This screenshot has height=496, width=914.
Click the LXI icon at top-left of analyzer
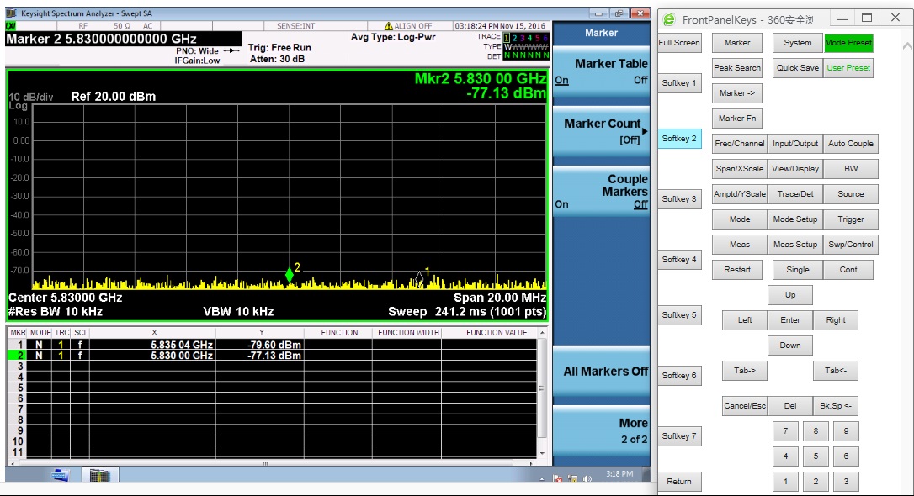(11, 26)
